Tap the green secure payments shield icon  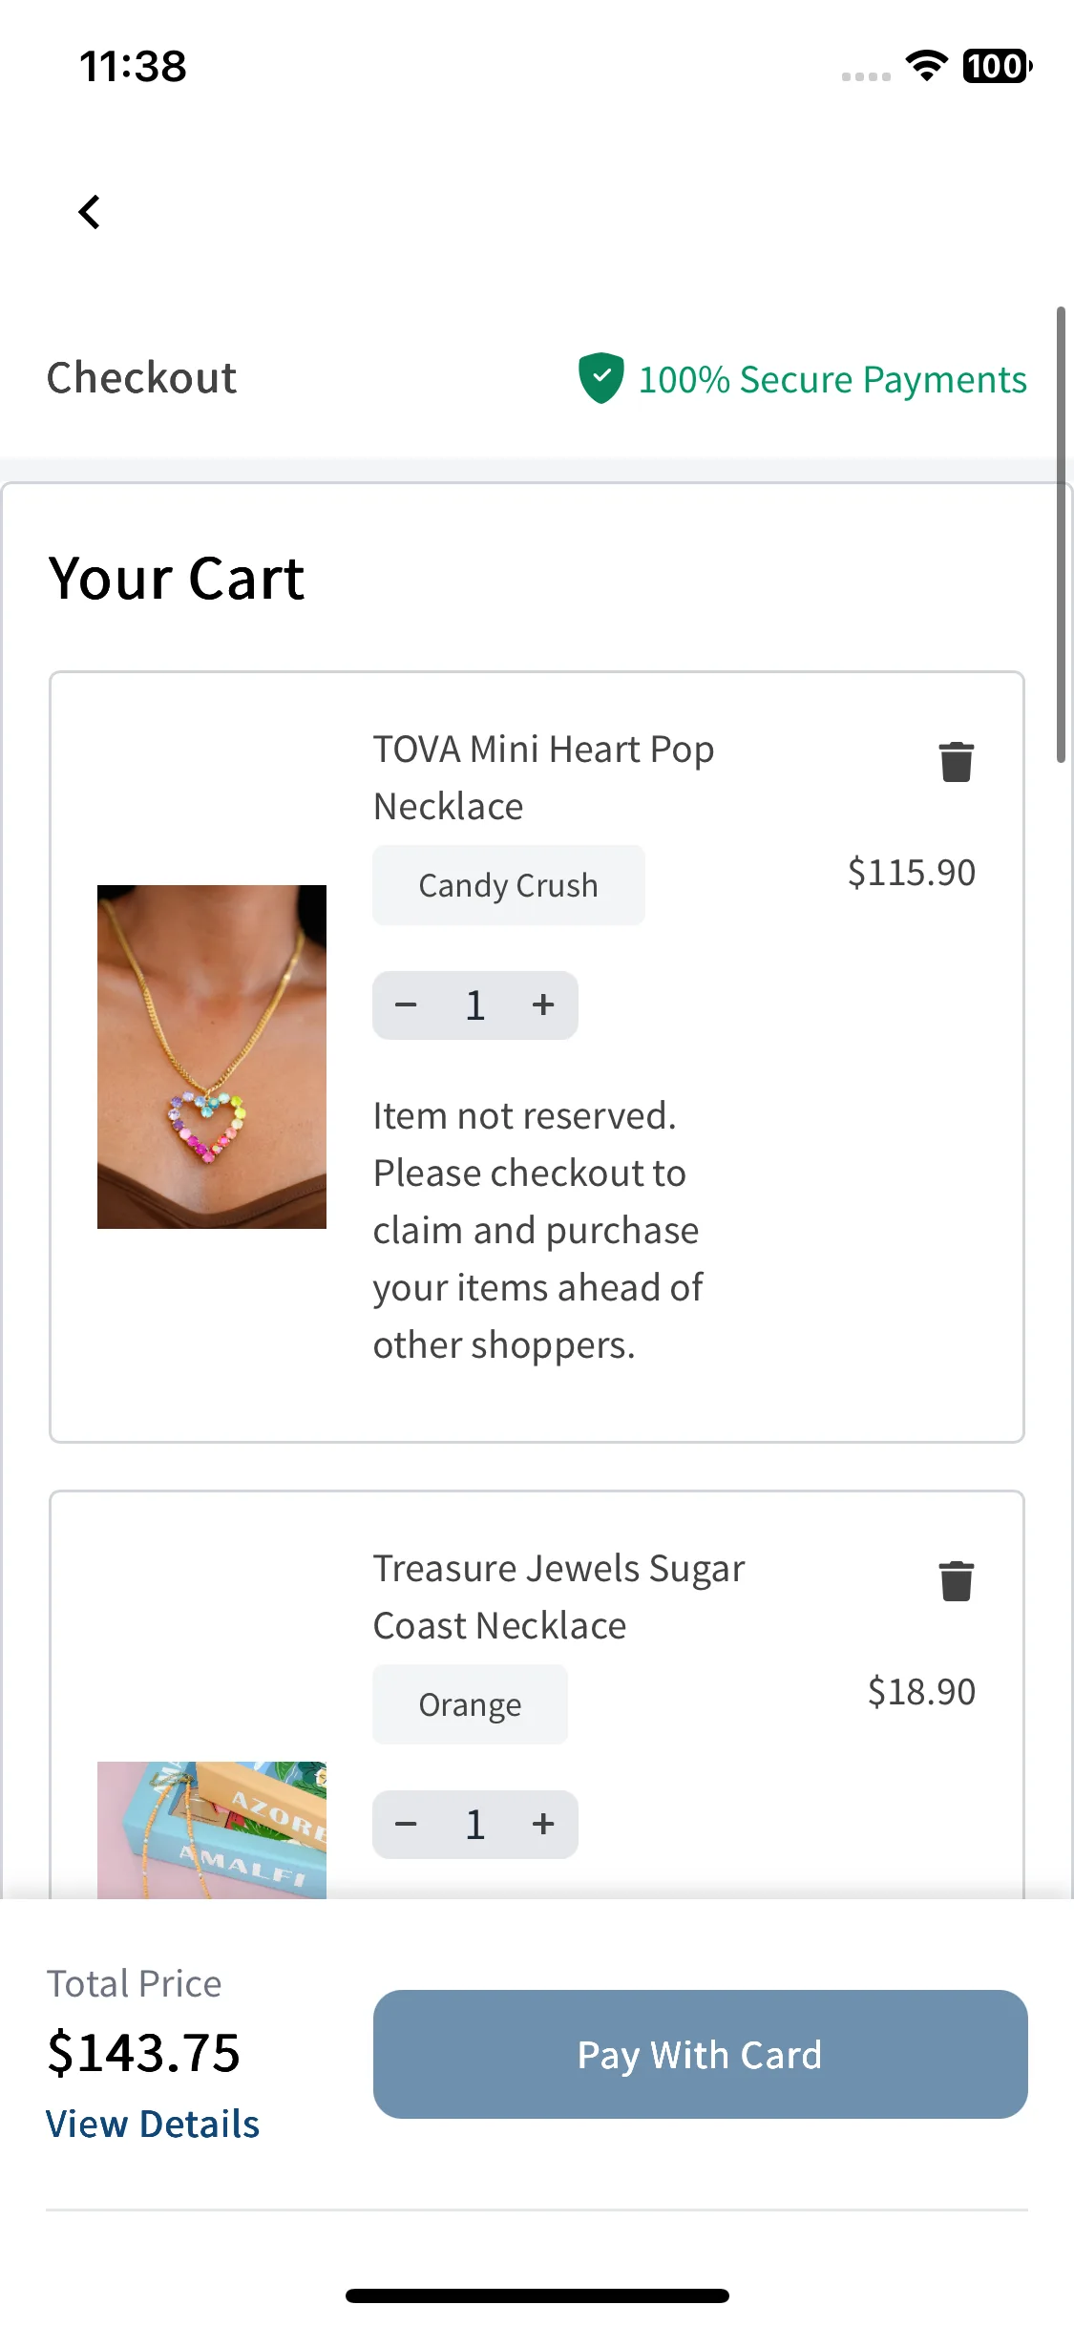pyautogui.click(x=601, y=378)
